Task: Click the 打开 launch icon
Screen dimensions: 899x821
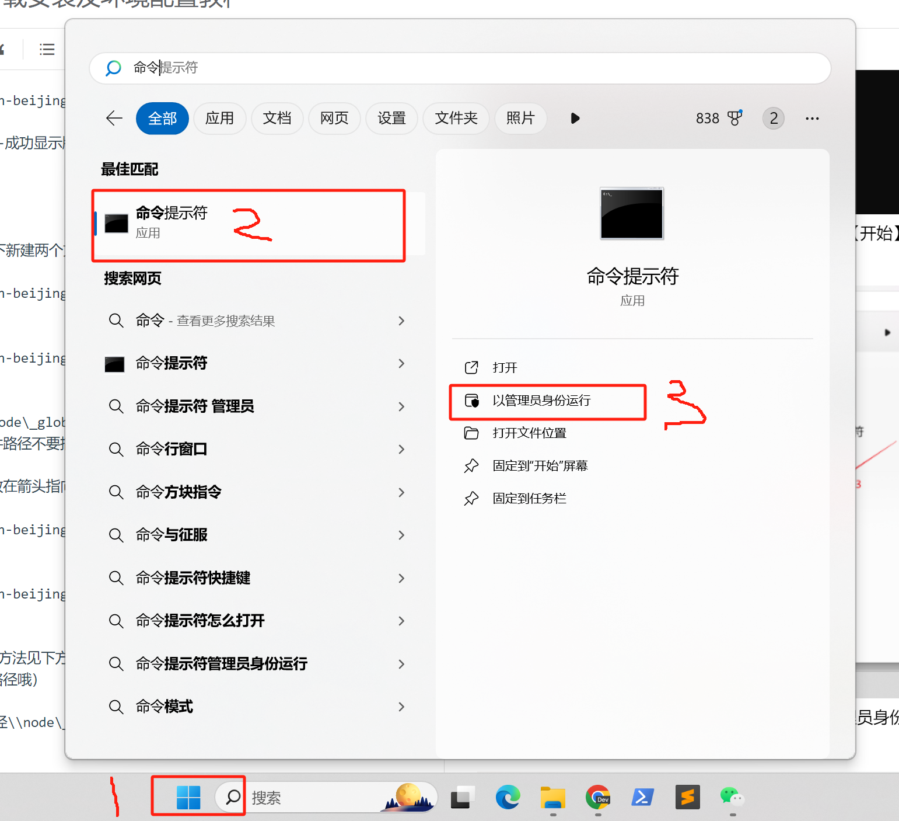Action: (x=471, y=368)
